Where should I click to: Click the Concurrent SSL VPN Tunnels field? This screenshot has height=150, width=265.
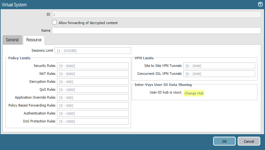(x=219, y=74)
